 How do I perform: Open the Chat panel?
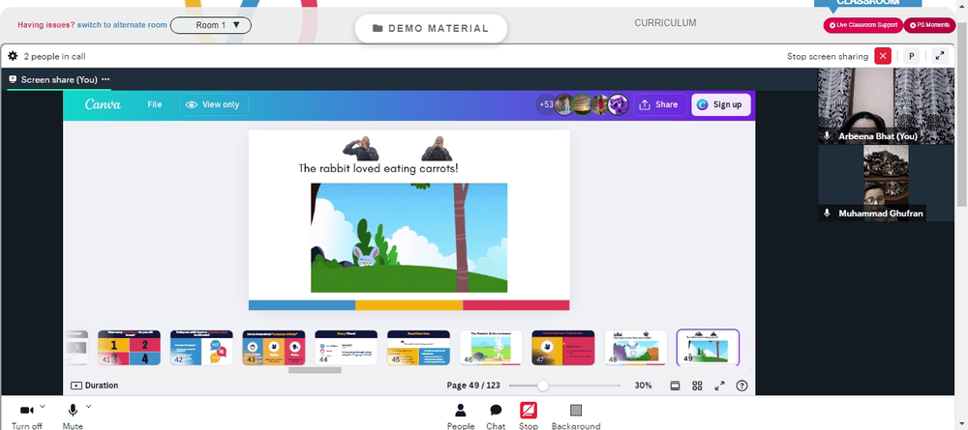click(x=496, y=416)
